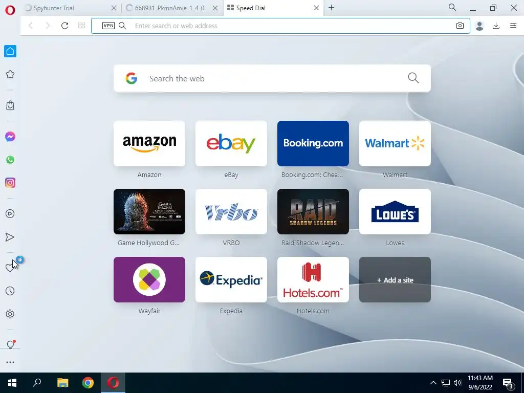Click the volume speaker tray icon
The width and height of the screenshot is (524, 393).
pos(457,383)
